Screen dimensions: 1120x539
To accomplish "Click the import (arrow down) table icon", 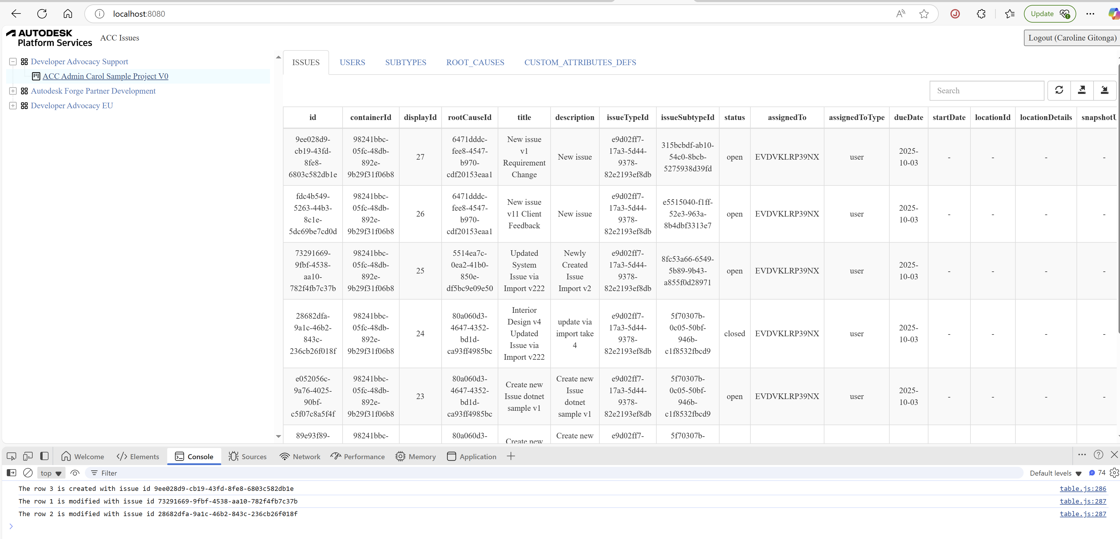I will click(1104, 90).
